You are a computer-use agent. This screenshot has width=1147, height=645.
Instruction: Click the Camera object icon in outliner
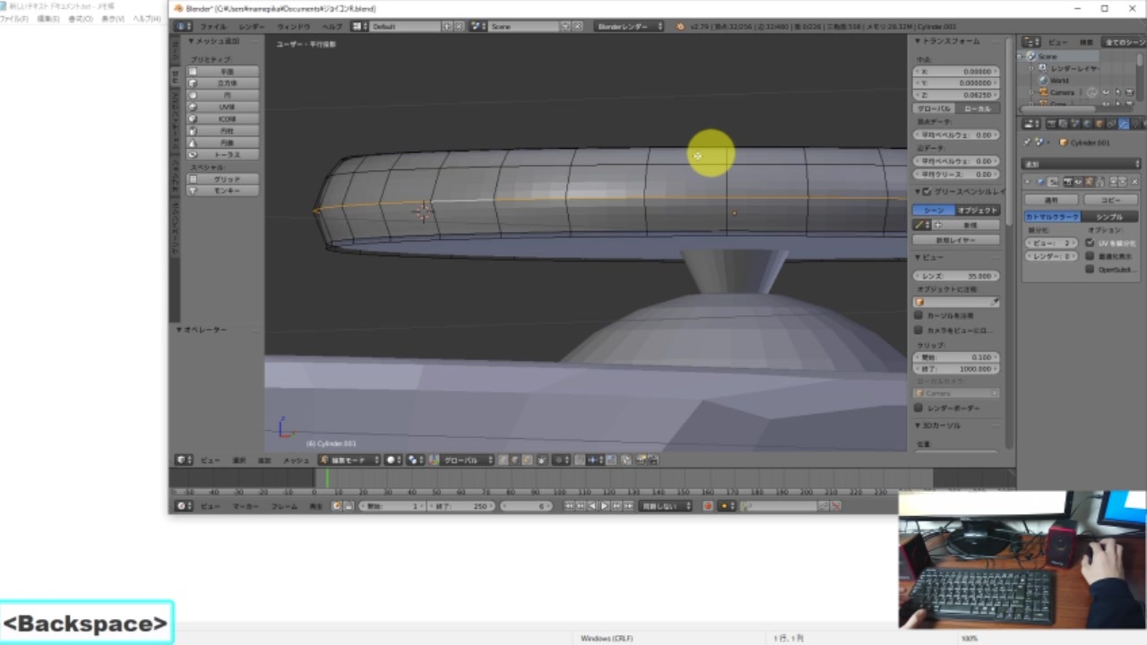[1043, 92]
